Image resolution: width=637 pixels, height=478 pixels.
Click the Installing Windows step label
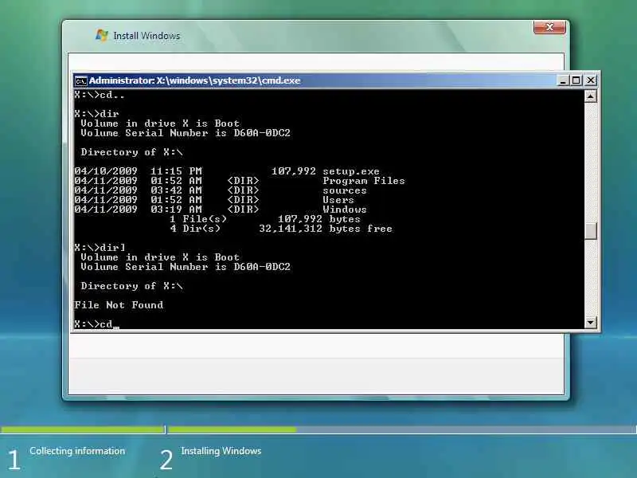tap(221, 451)
